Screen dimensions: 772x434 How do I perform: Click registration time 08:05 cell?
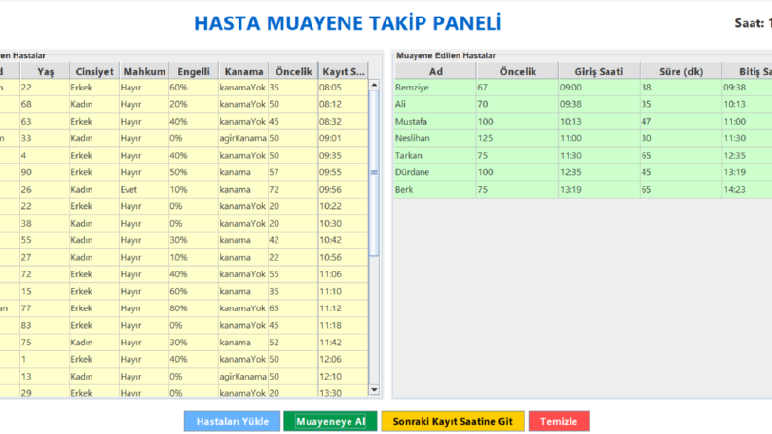click(x=344, y=88)
